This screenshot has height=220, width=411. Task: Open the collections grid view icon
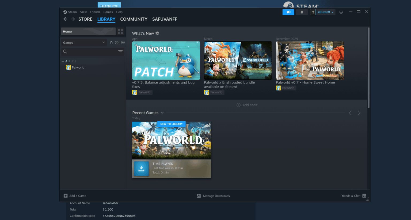coord(120,31)
